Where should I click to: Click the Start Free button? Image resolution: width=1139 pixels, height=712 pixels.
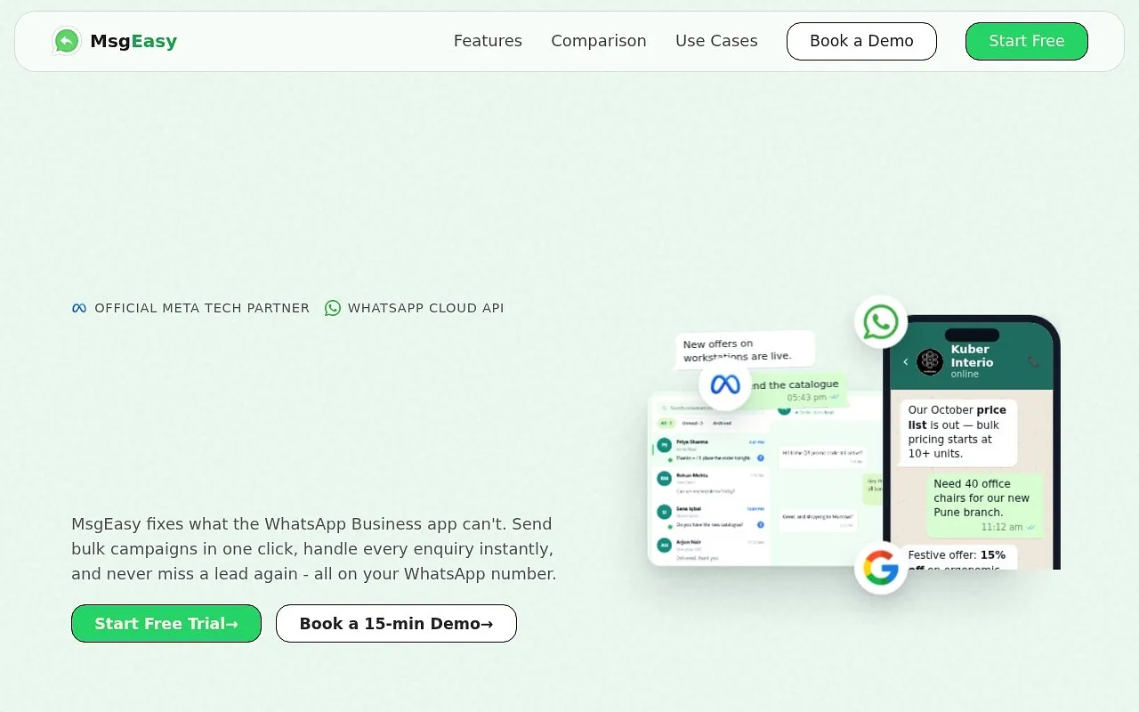coord(1027,41)
